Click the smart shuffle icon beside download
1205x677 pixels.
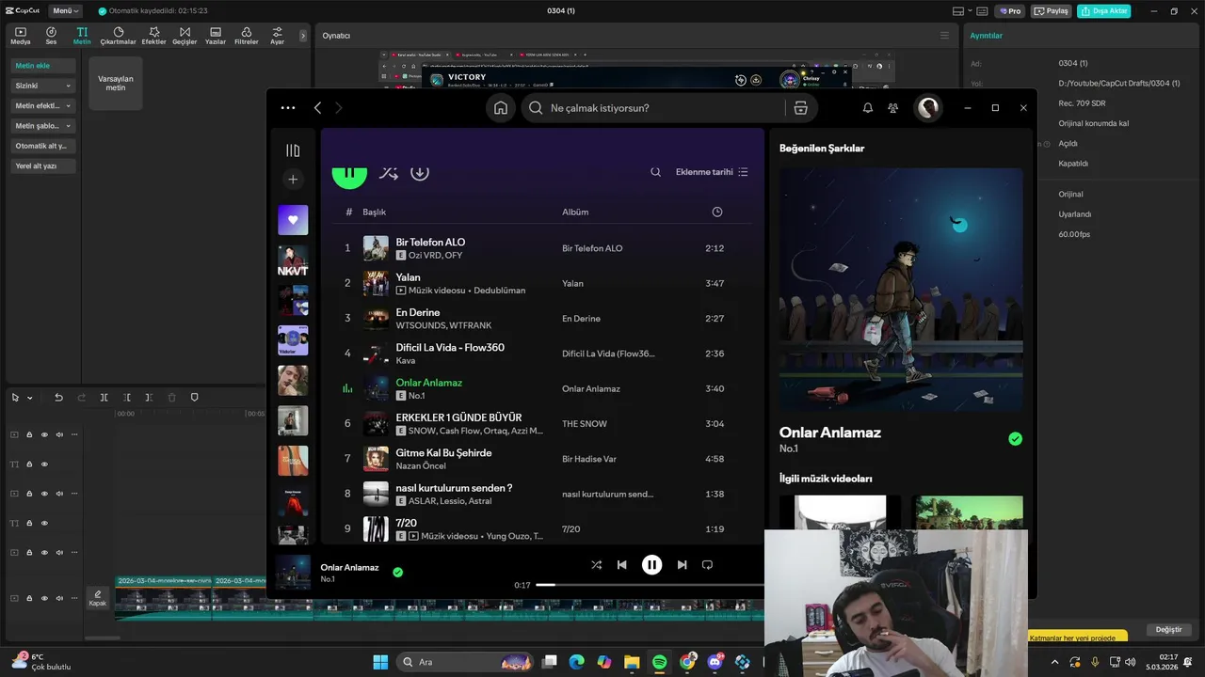pos(388,172)
